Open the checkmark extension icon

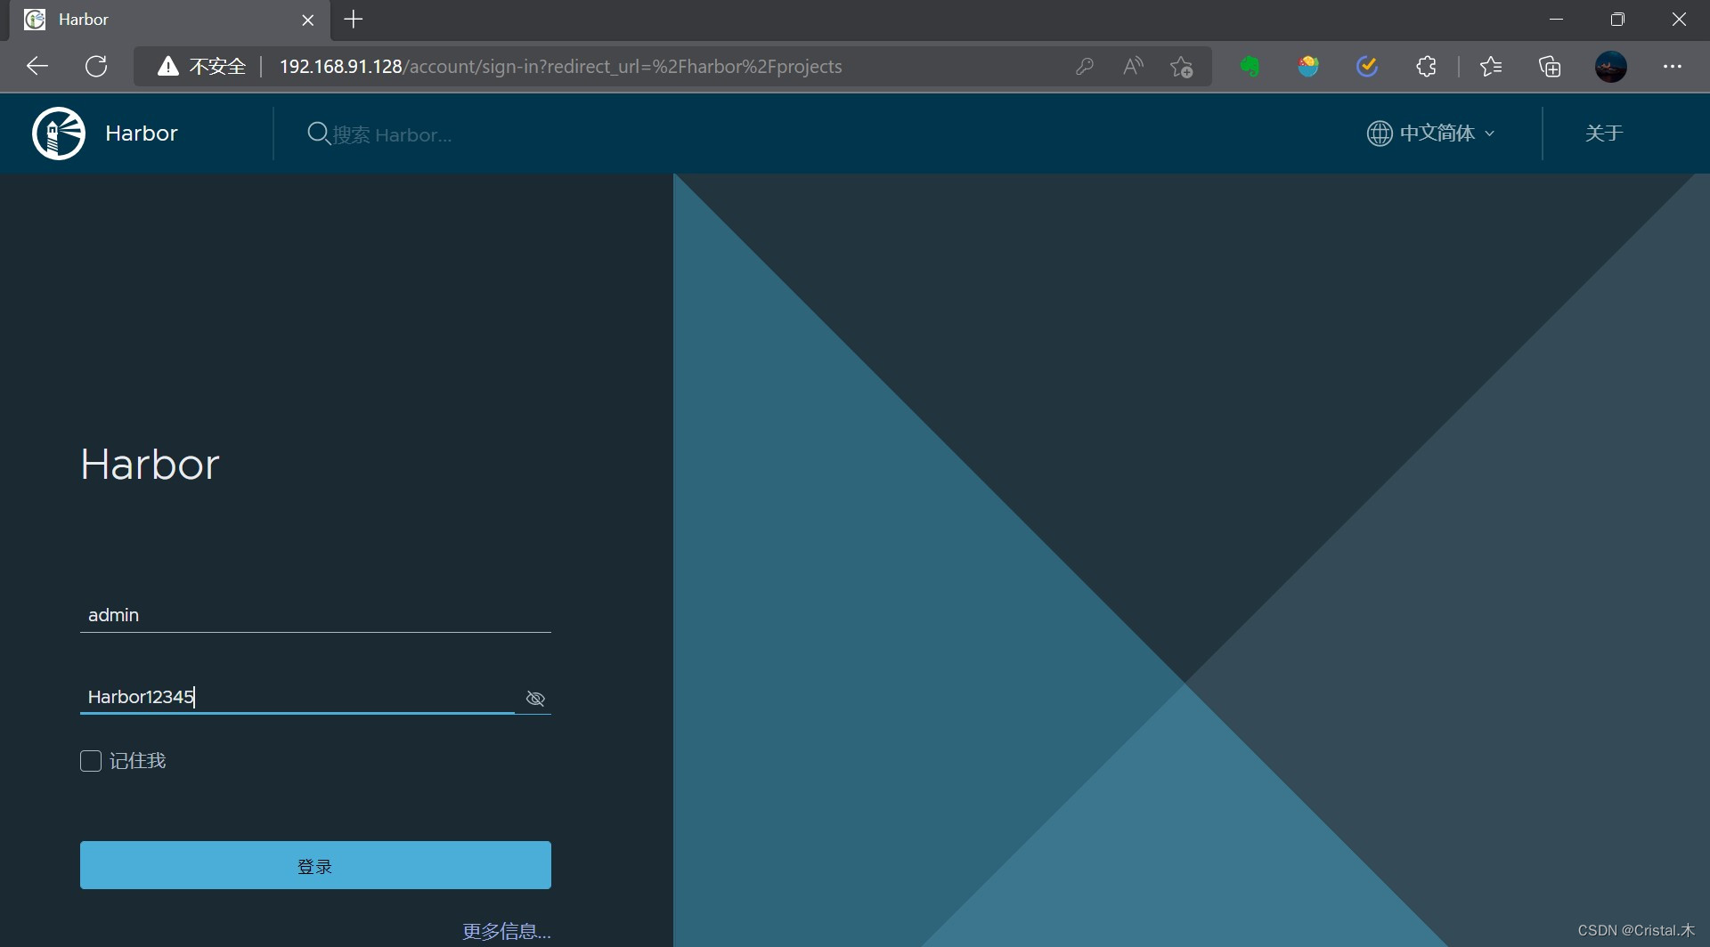point(1367,67)
